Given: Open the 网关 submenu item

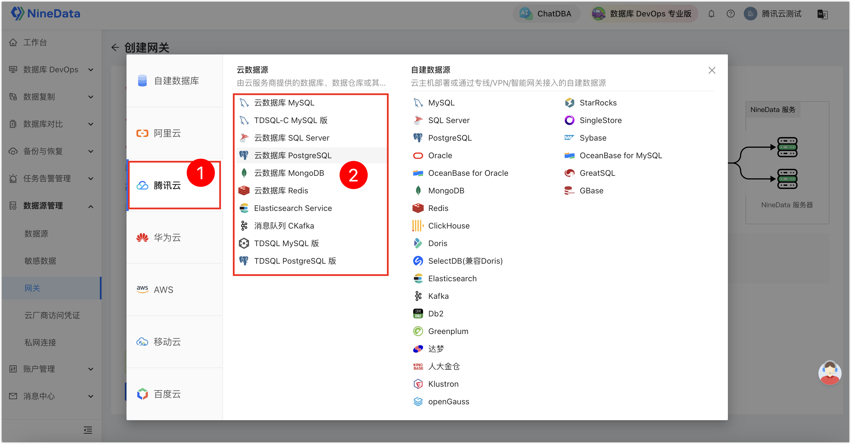Looking at the screenshot, I should [51, 288].
